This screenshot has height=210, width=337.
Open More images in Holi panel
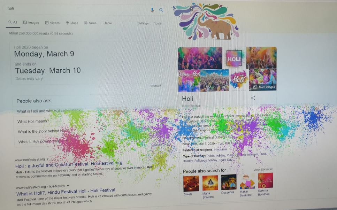click(265, 87)
